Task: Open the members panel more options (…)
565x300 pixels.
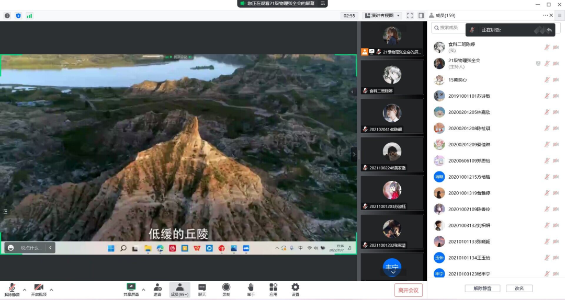Action: 546,16
